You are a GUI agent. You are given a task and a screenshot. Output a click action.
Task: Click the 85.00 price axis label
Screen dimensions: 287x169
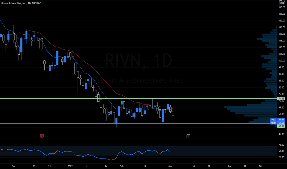pos(282,81)
